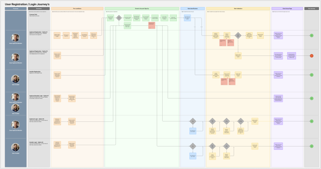Viewport: 321px width, 169px height.
Task: Click bearded installer avatar in Applicant/Installer Login row
Action: pos(15,108)
